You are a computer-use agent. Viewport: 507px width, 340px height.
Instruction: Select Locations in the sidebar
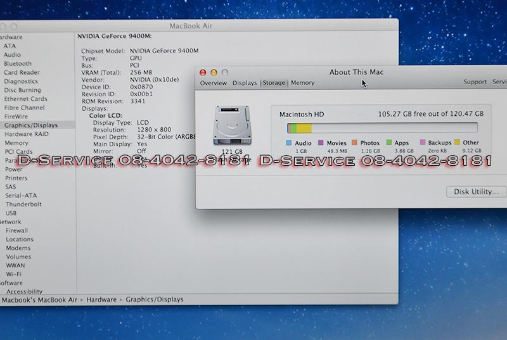coord(20,239)
